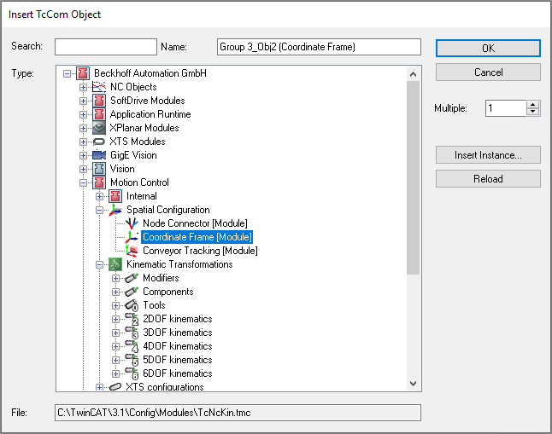Viewport: 552px width, 434px height.
Task: Click the 6DOF kinematics icon
Action: pos(132,373)
